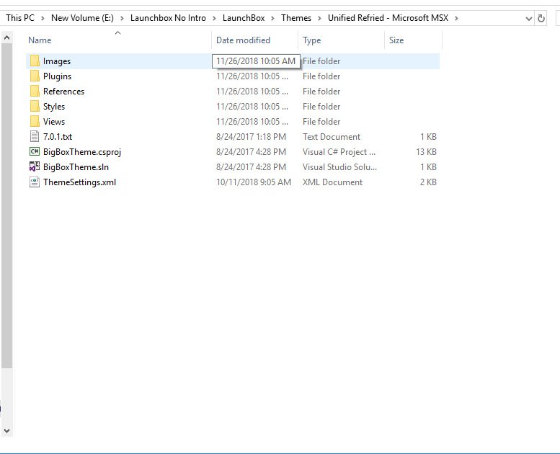Image resolution: width=560 pixels, height=454 pixels.
Task: Select the Plugins folder name
Action: click(x=57, y=76)
